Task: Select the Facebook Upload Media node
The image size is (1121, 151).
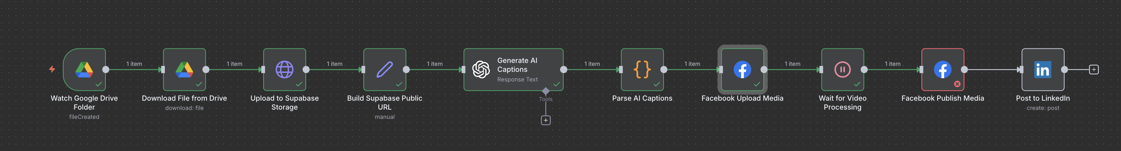Action: point(742,70)
